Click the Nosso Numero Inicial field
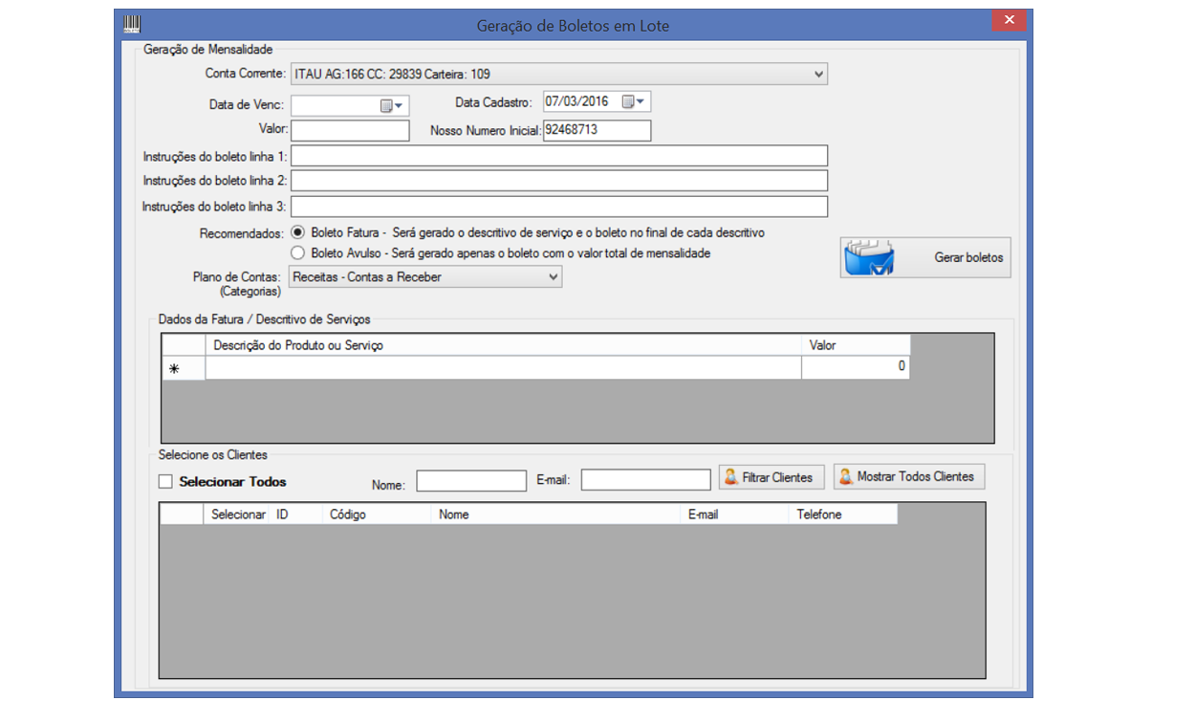1195x701 pixels. (x=597, y=130)
